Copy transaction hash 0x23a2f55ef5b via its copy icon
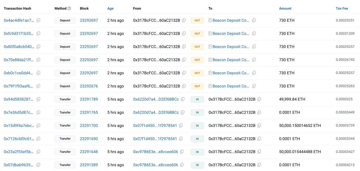The width and height of the screenshot is (360, 171). click(38, 152)
